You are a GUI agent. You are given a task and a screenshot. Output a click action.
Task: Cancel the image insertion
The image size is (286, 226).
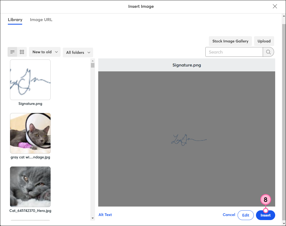tap(229, 215)
